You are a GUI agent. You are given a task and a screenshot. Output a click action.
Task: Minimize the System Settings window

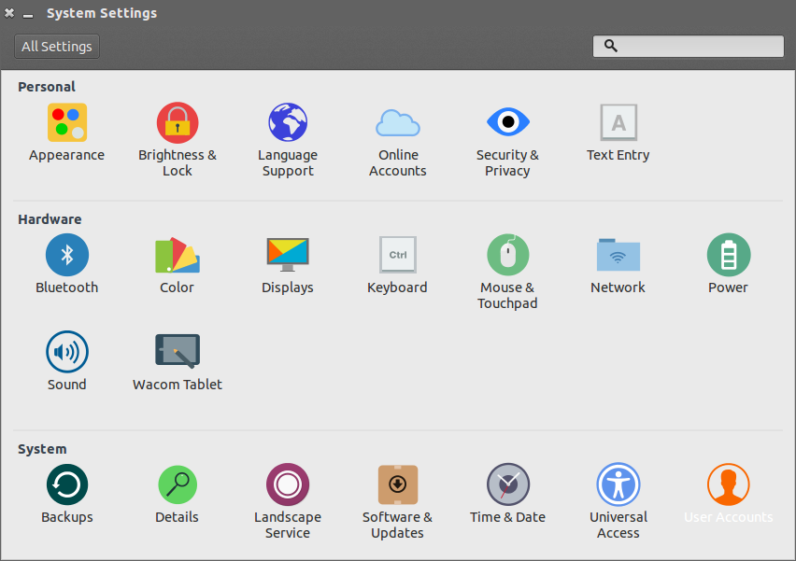pyautogui.click(x=28, y=14)
